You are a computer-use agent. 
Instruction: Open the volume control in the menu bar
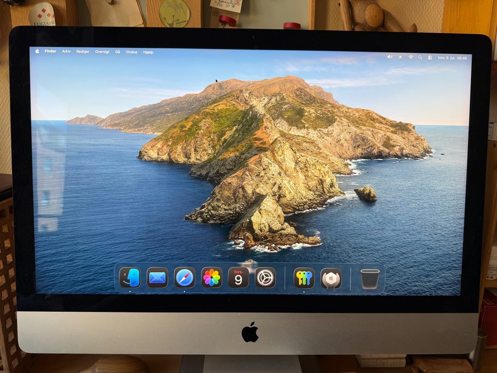point(390,57)
